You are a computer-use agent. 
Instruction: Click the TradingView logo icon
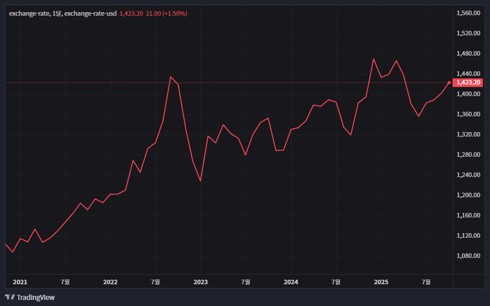(x=10, y=297)
